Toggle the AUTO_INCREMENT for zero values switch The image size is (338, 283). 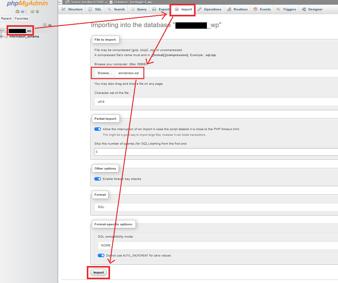[x=101, y=256]
